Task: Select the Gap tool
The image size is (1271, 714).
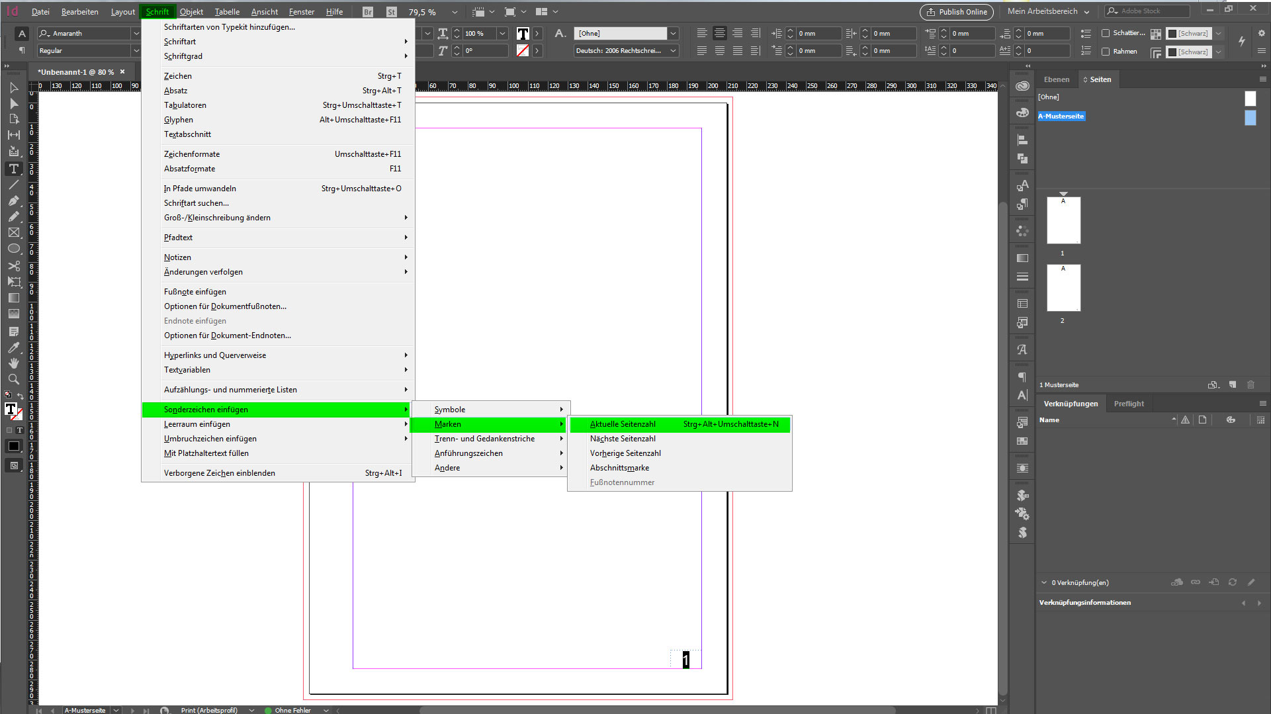Action: 13,135
